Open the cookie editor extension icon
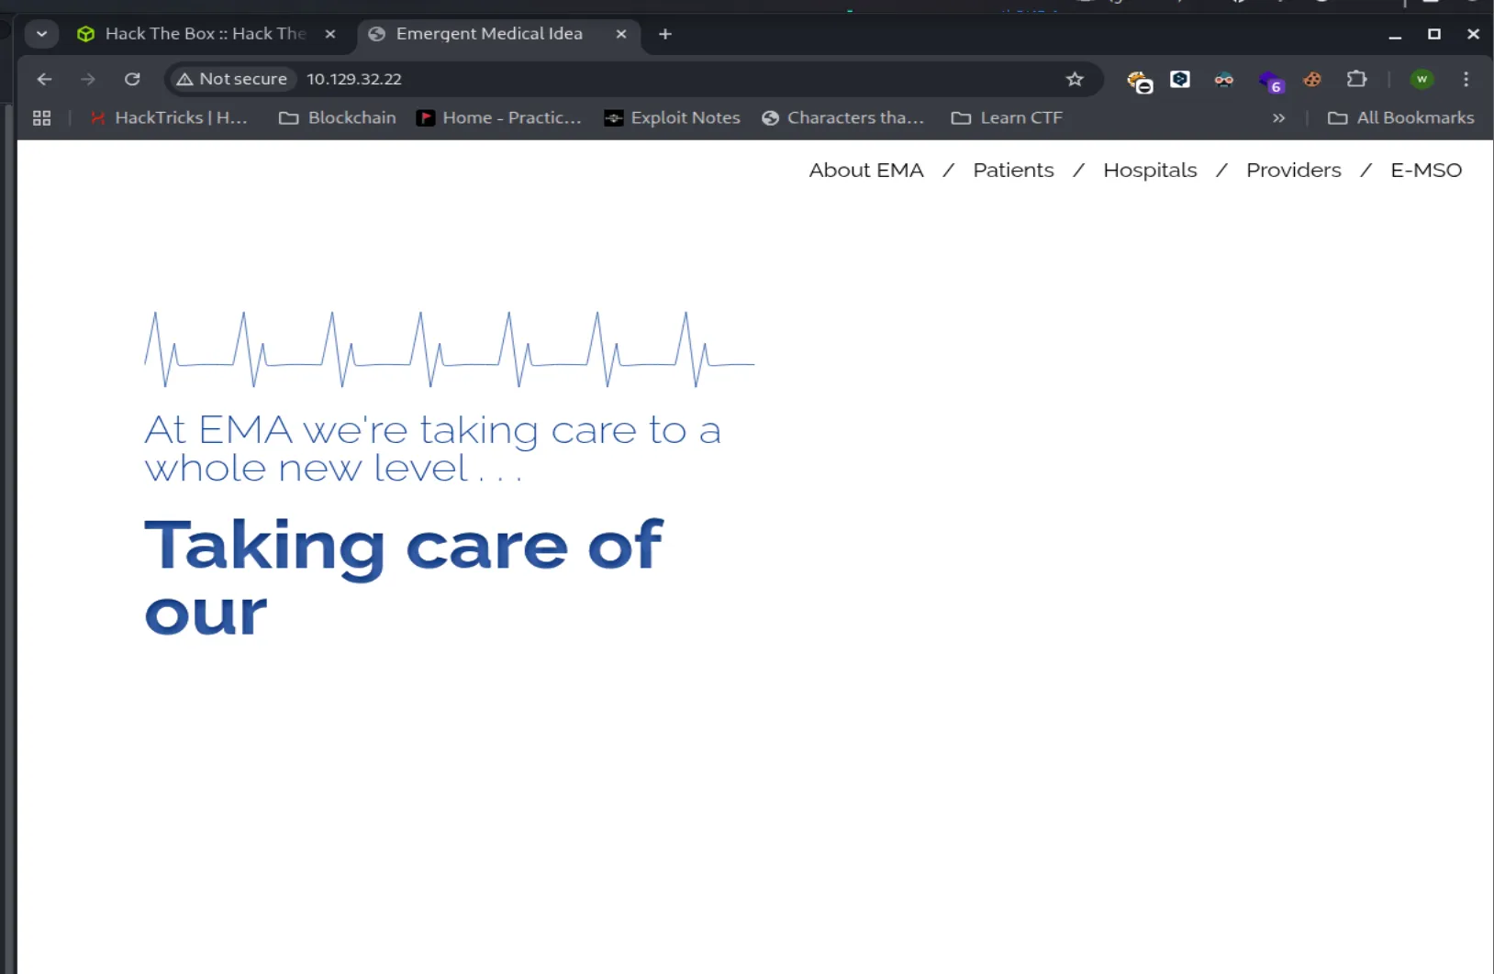 [x=1312, y=80]
